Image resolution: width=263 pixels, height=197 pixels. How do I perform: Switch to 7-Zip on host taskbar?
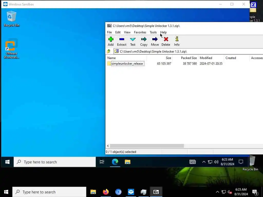(156, 192)
